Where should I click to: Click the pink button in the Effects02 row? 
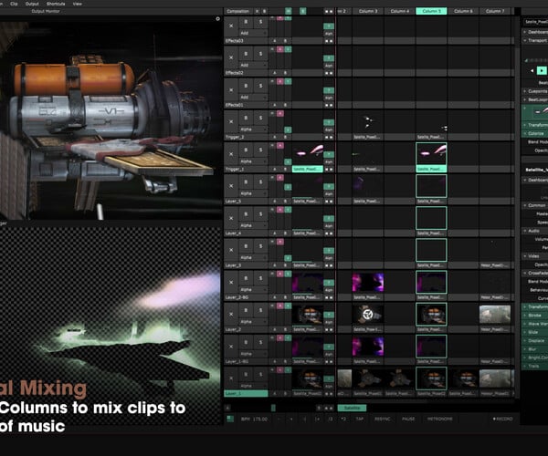click(280, 49)
